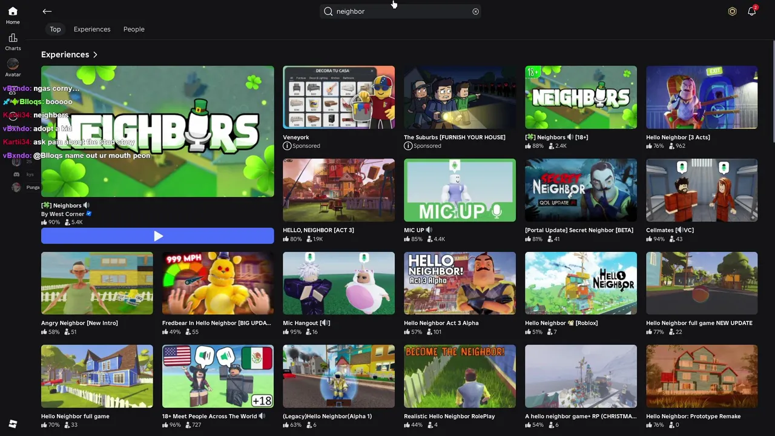Click the Discord icon next to kys
Viewport: 775px width, 436px height.
16,174
